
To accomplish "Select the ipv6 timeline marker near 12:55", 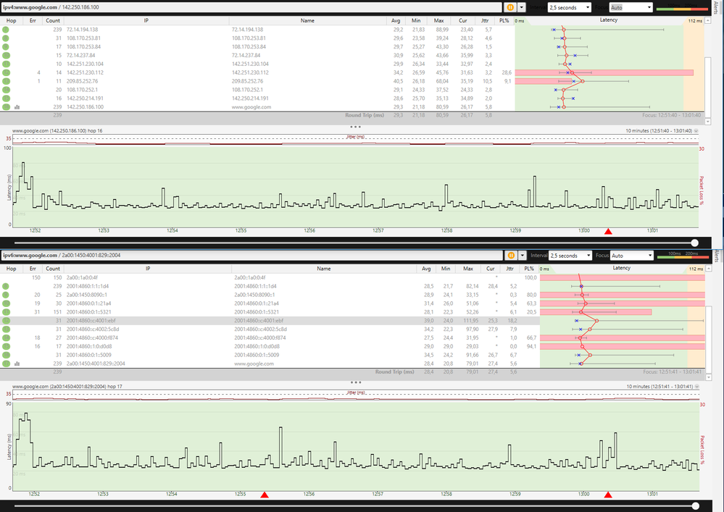I will [264, 495].
